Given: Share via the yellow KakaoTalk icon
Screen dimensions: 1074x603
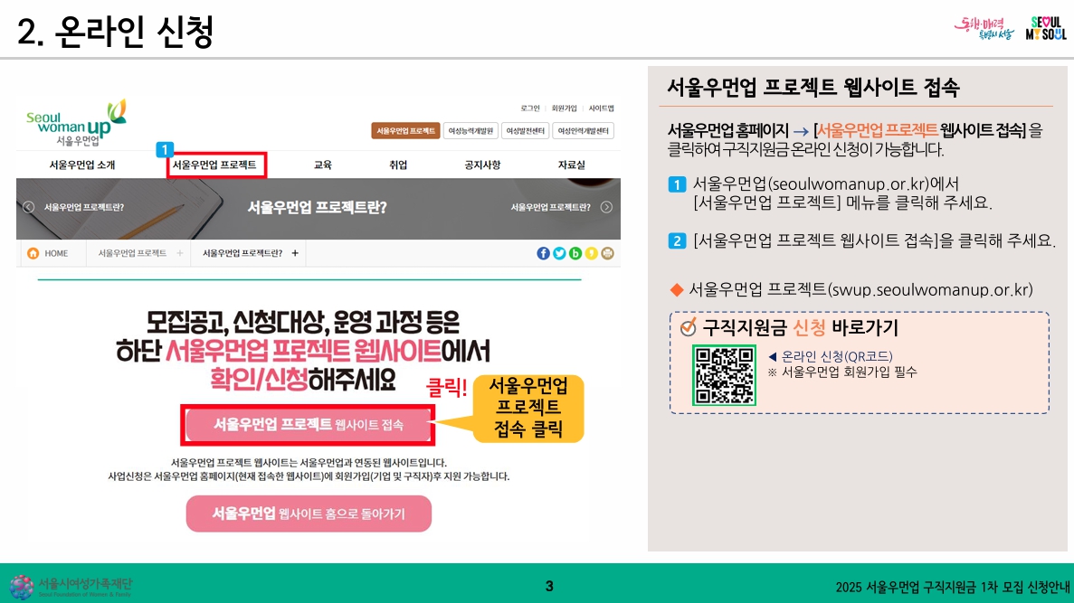Looking at the screenshot, I should 591,253.
